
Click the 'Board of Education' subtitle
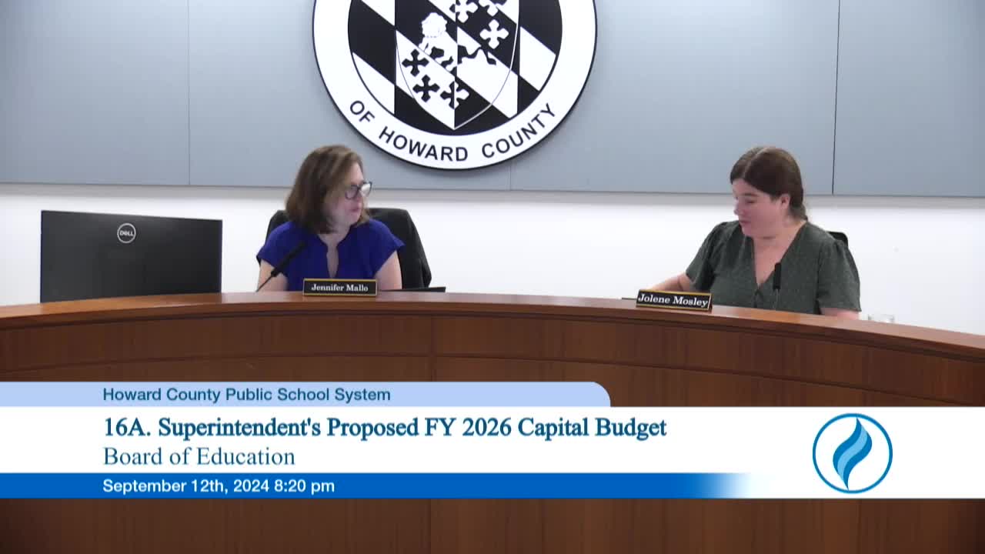tap(199, 456)
